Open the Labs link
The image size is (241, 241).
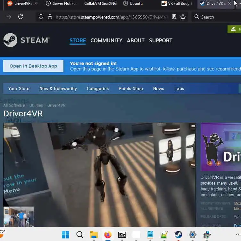click(x=179, y=88)
